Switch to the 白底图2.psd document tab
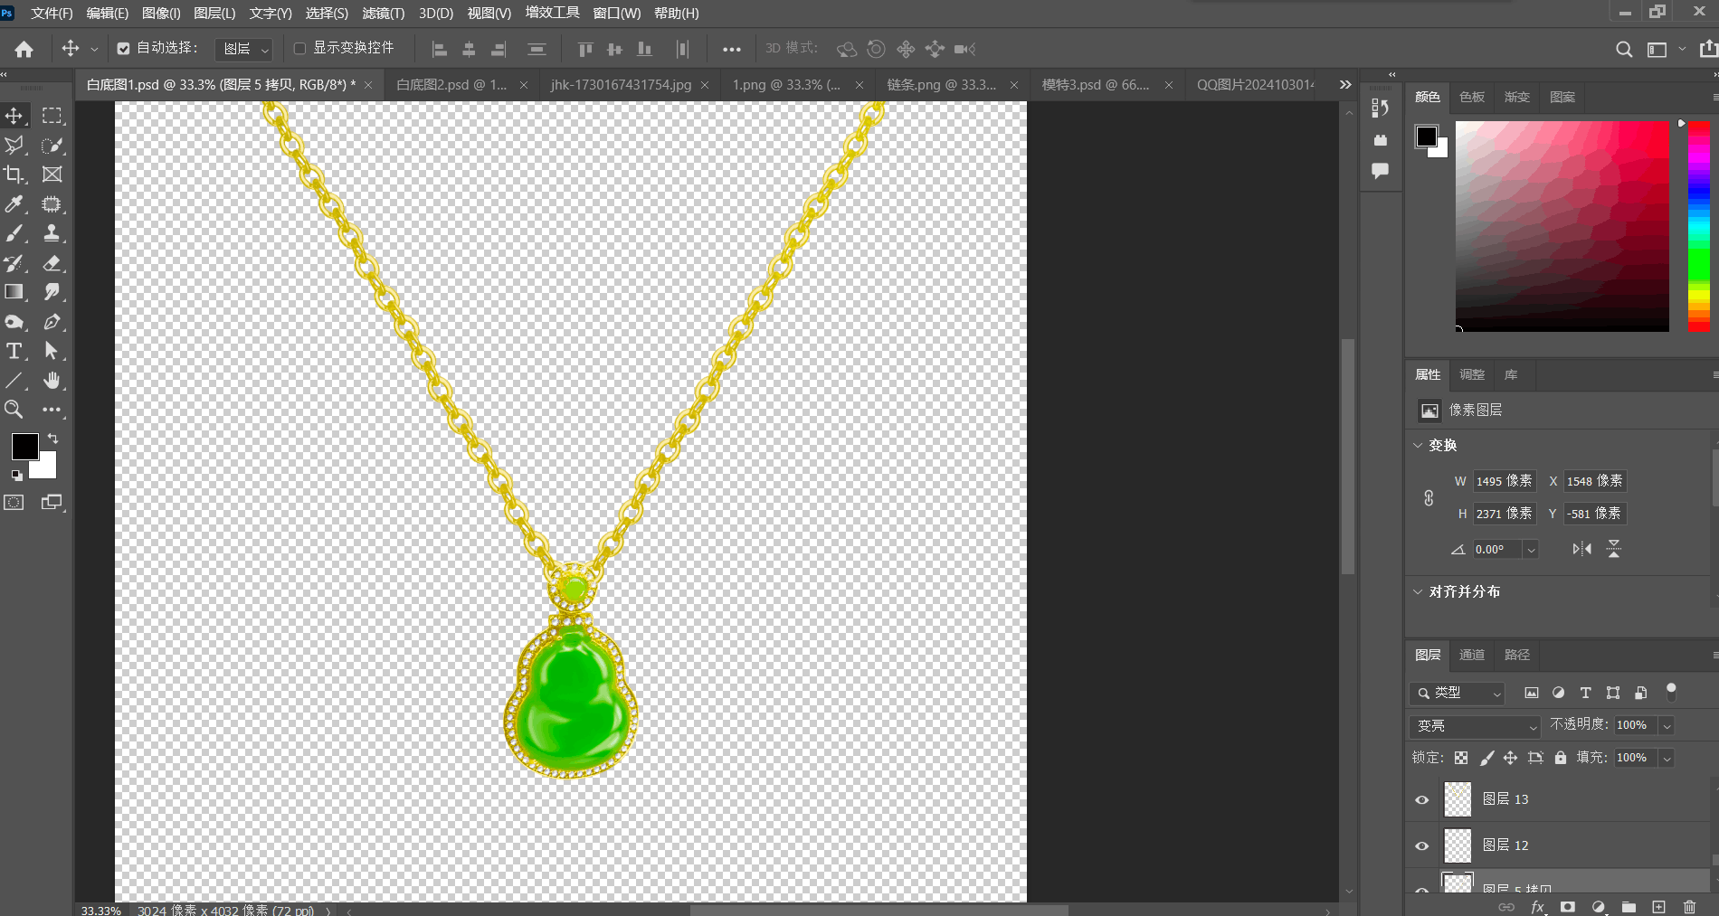The image size is (1719, 916). click(x=451, y=85)
